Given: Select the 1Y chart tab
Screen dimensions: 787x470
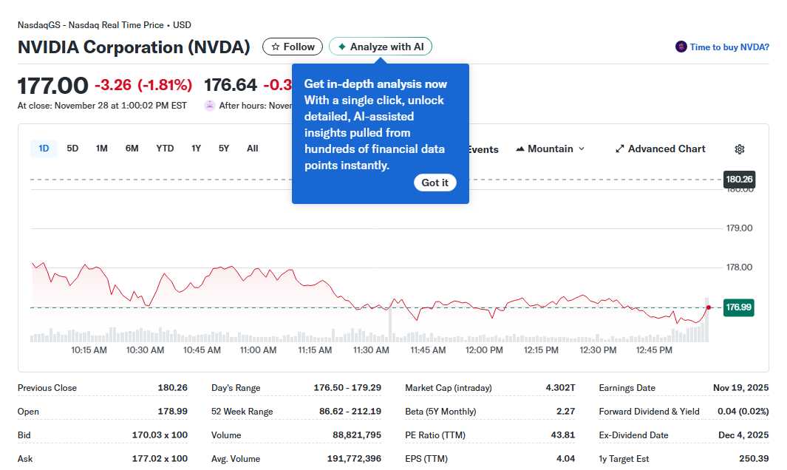Looking at the screenshot, I should tap(196, 148).
